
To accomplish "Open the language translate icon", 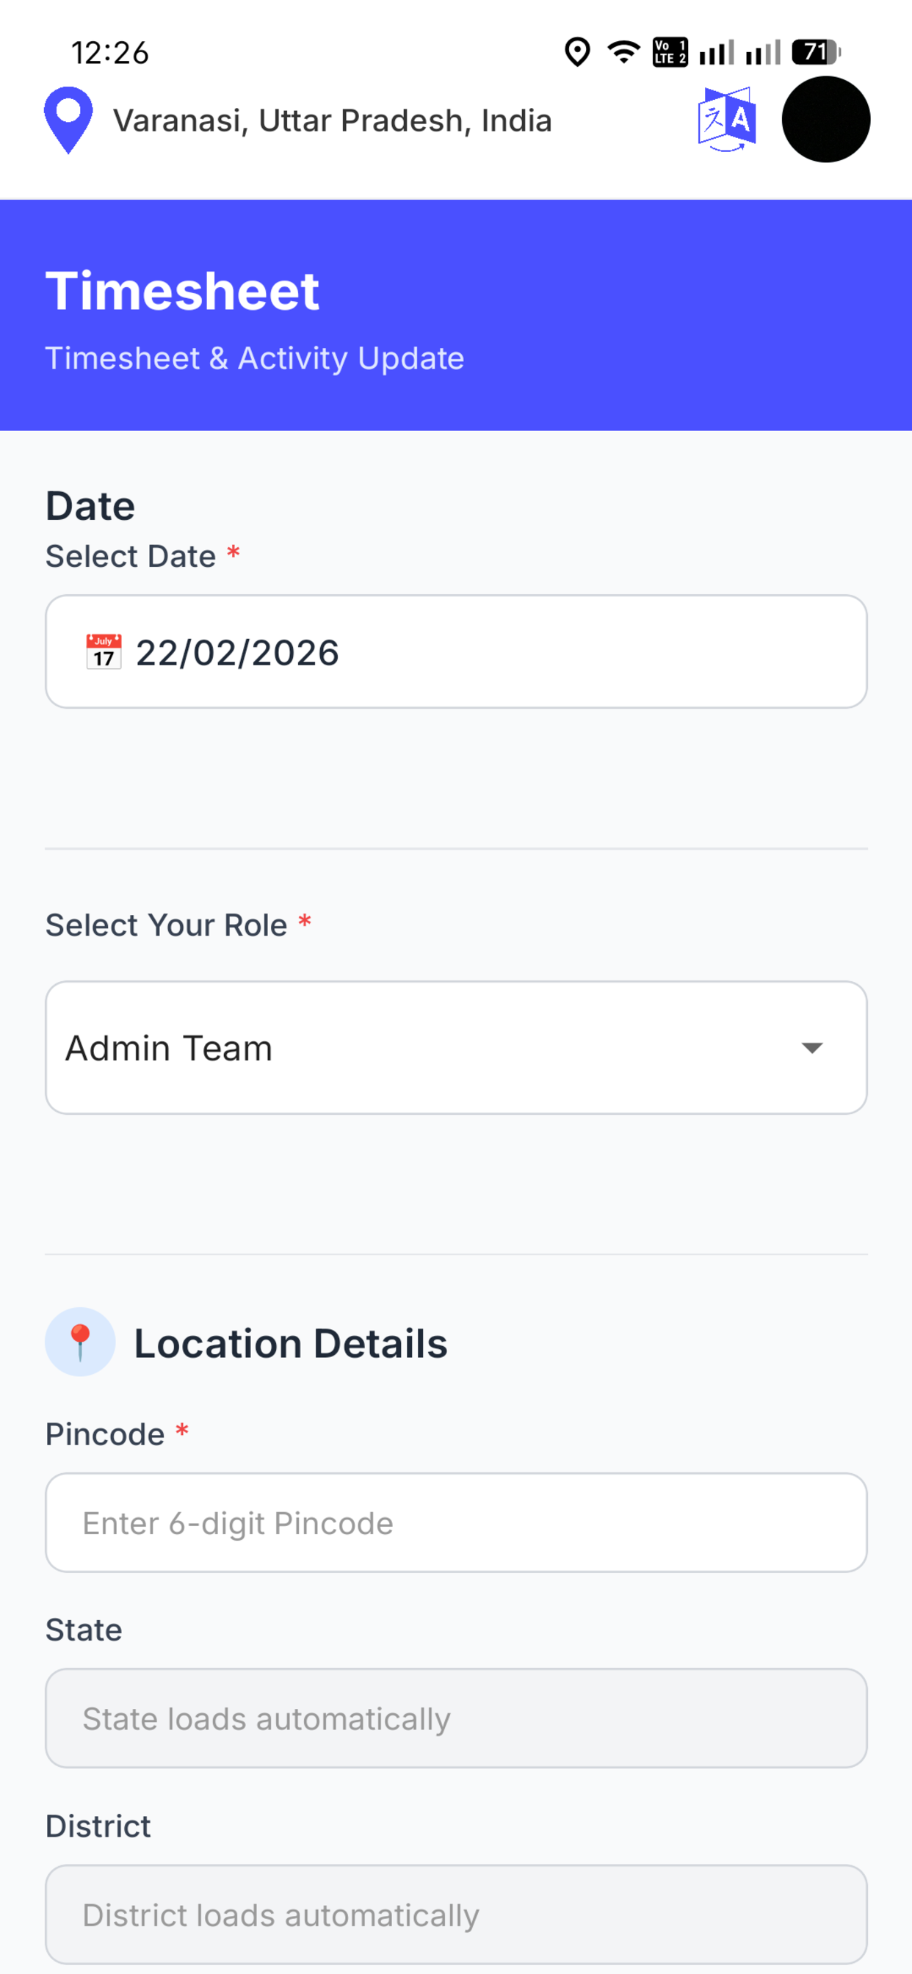I will 726,120.
